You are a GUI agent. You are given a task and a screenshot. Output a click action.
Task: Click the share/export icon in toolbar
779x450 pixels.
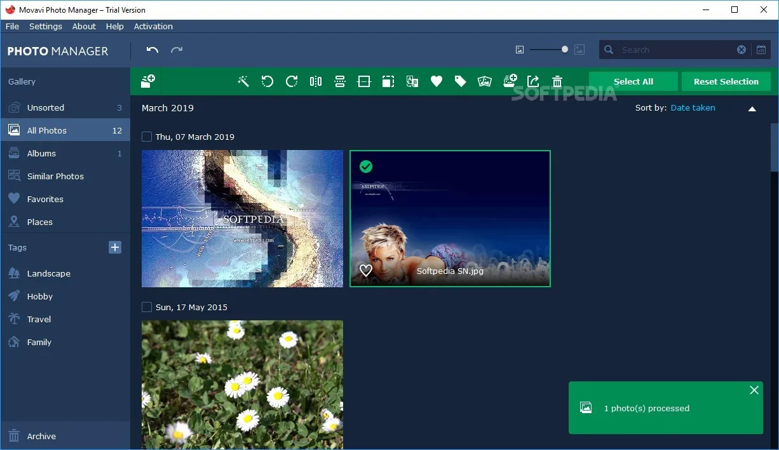point(533,81)
